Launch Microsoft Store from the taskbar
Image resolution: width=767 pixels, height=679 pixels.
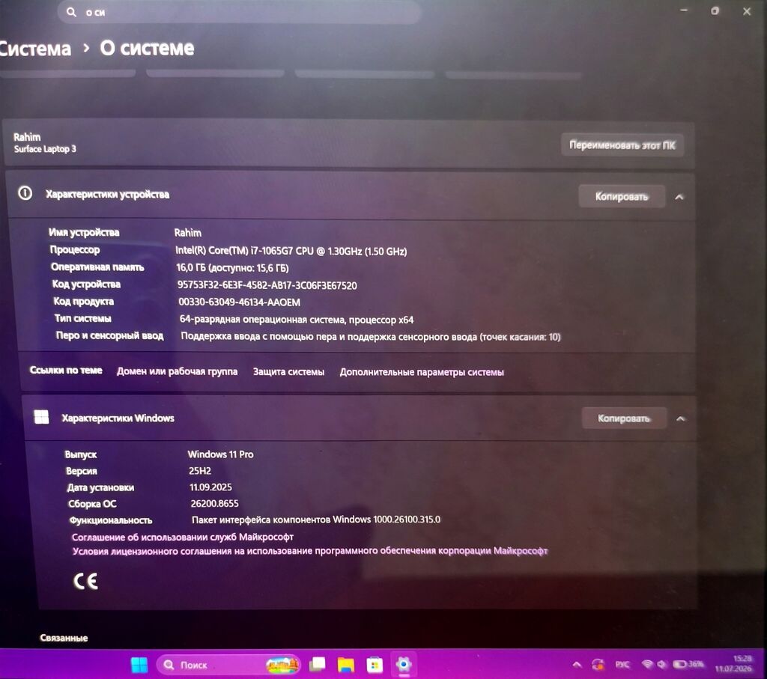pyautogui.click(x=375, y=665)
